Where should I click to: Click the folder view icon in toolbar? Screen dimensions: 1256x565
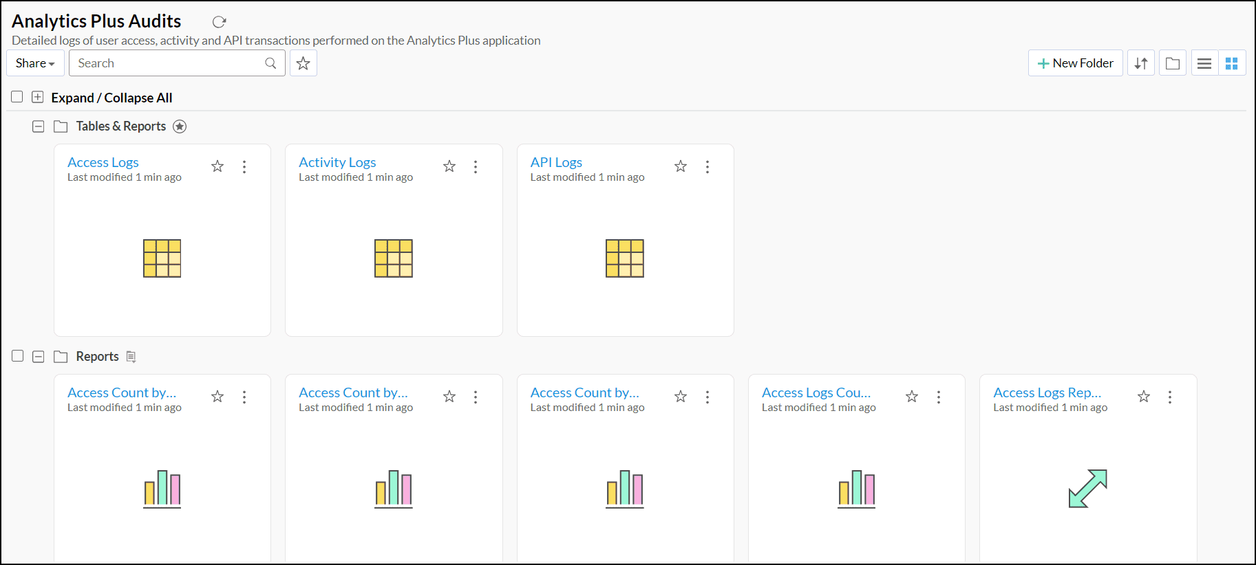(1173, 63)
